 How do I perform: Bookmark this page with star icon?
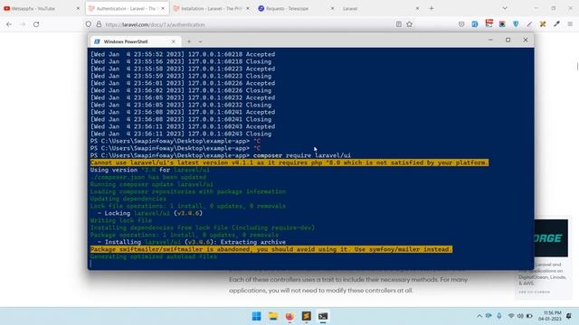(410, 24)
